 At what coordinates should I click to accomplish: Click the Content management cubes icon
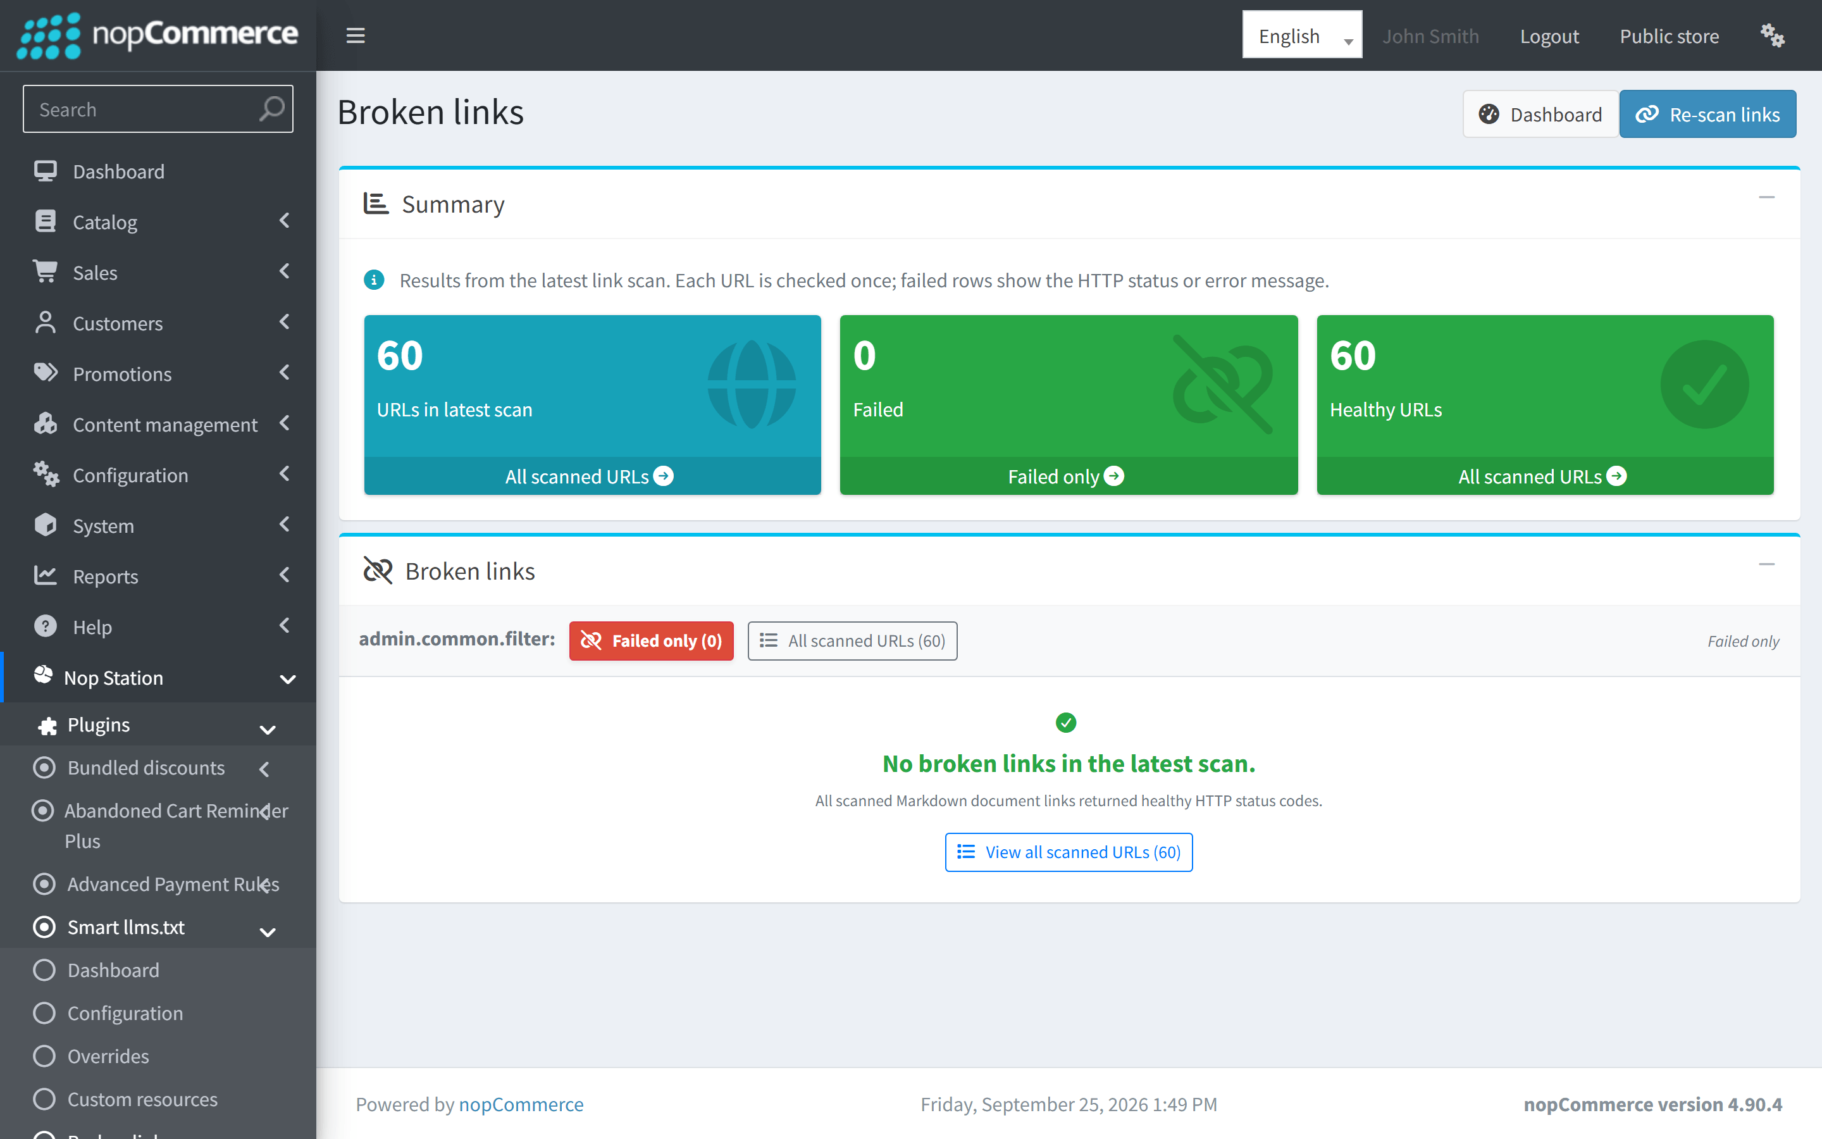(x=45, y=423)
